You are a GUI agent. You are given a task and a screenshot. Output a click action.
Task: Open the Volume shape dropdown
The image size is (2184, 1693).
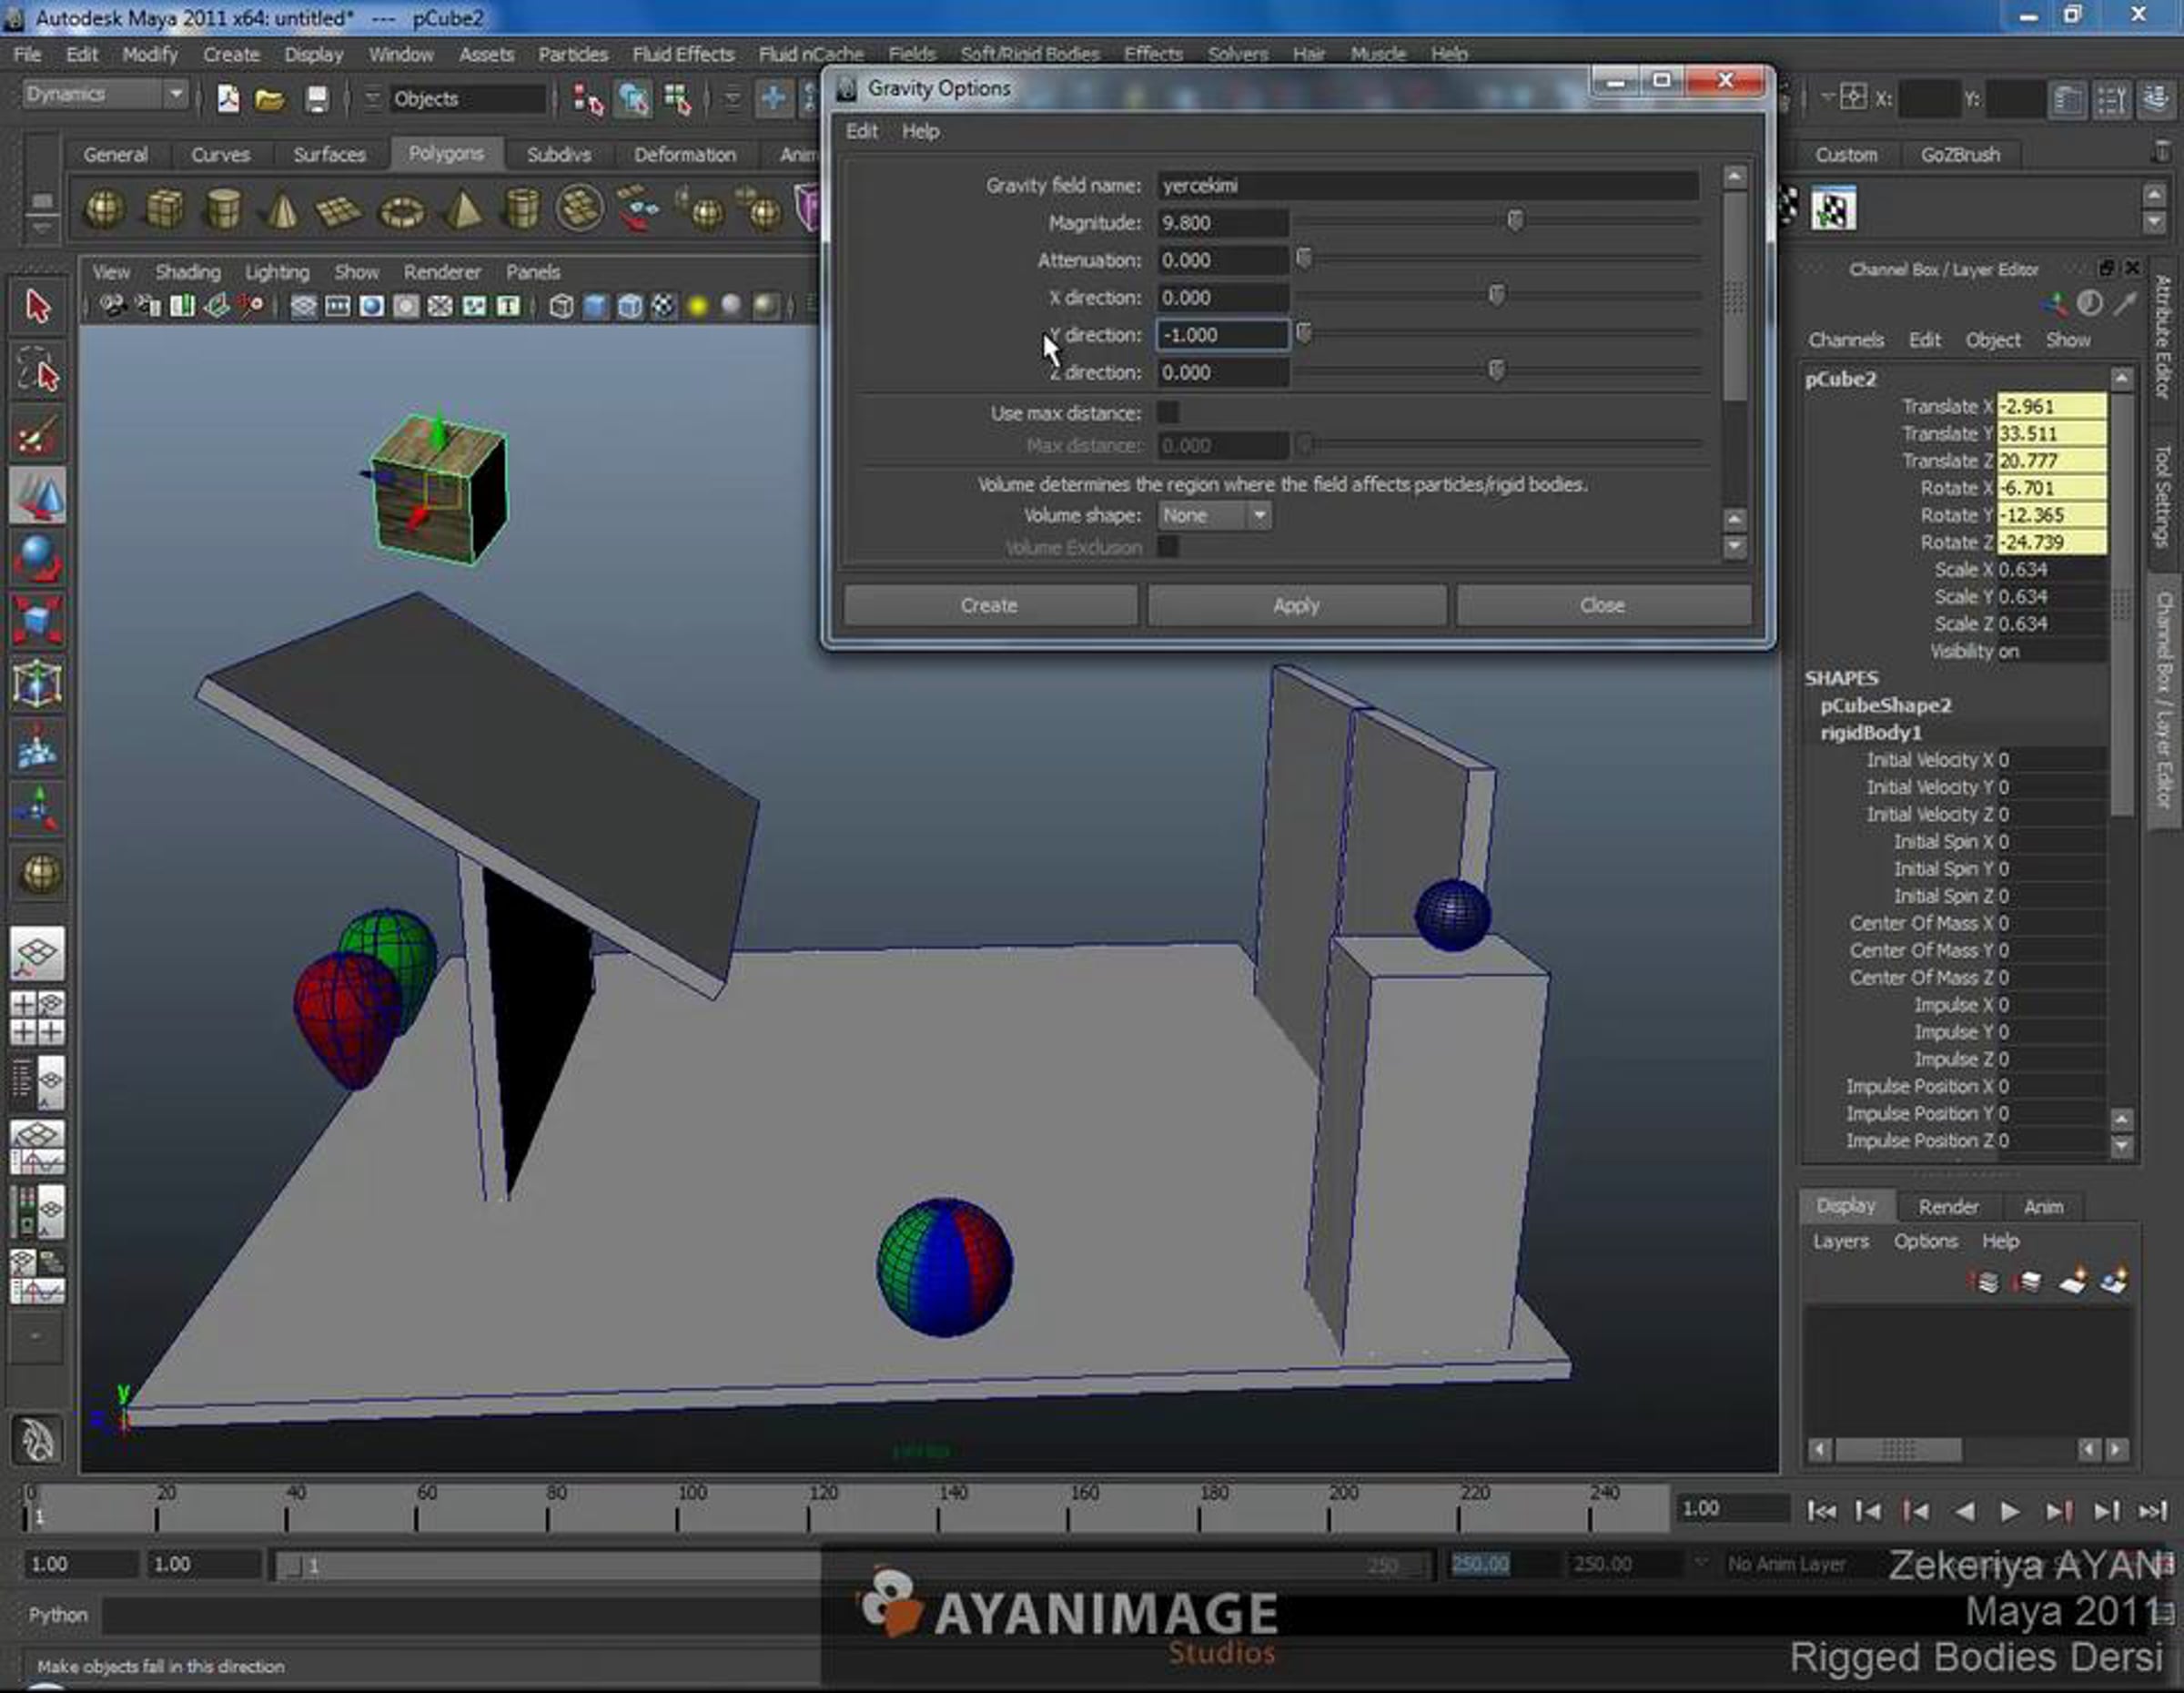point(1215,516)
